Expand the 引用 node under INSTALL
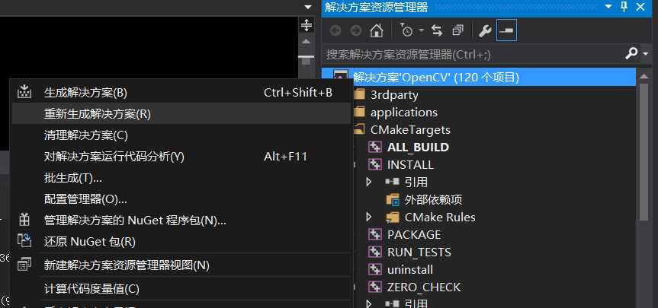 (369, 183)
